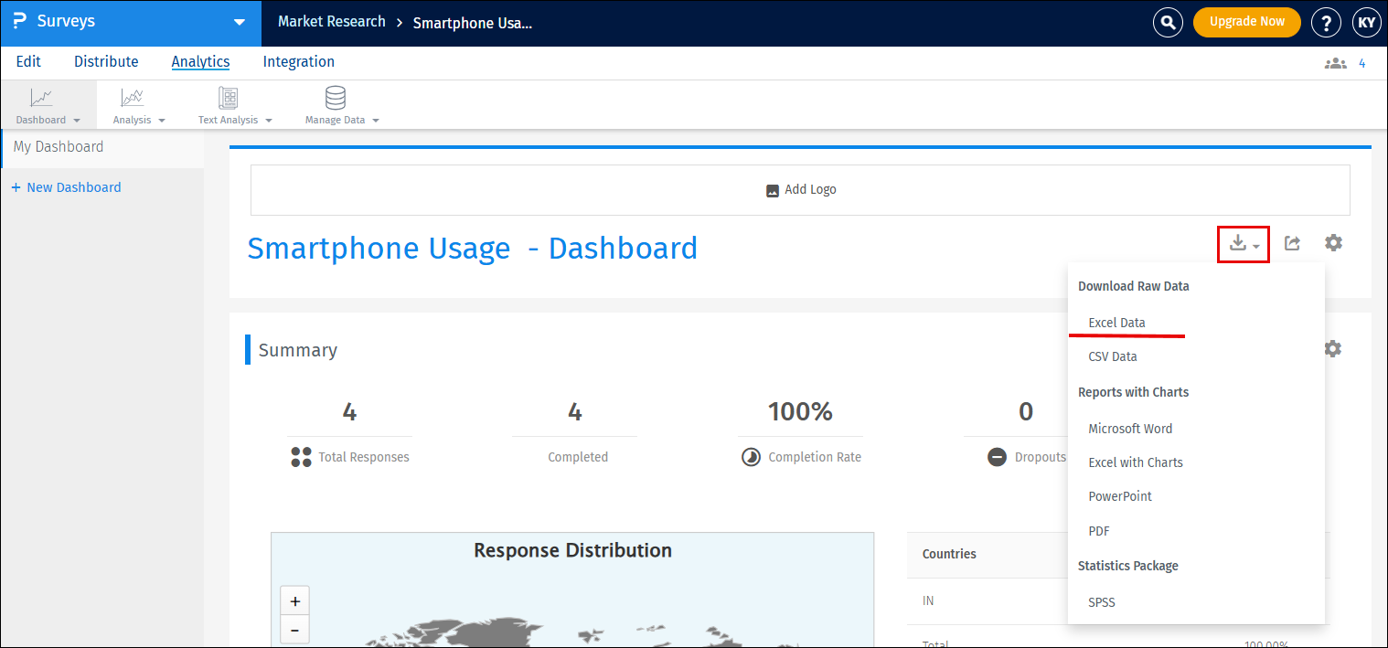Click the share dashboard icon
Image resolution: width=1388 pixels, height=648 pixels.
(x=1292, y=243)
